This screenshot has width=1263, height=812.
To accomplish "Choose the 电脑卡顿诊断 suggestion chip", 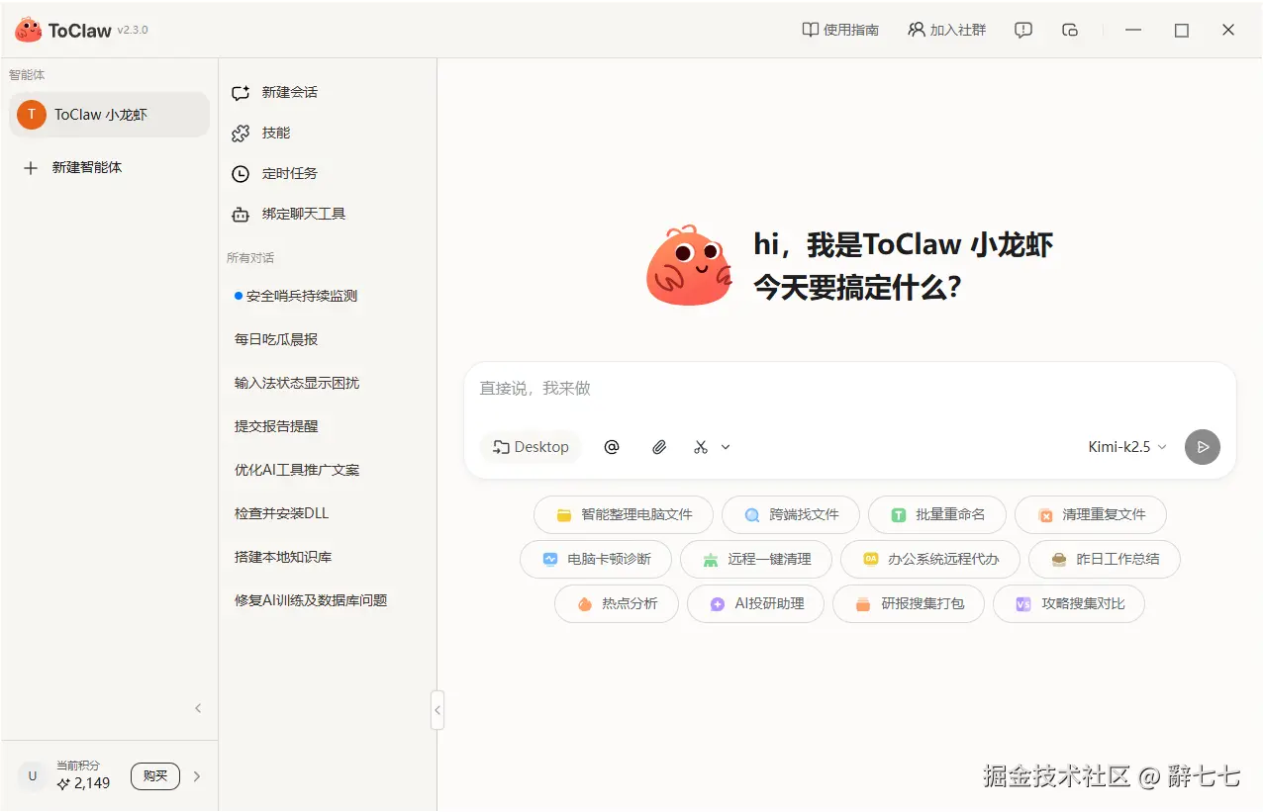I will pyautogui.click(x=596, y=559).
